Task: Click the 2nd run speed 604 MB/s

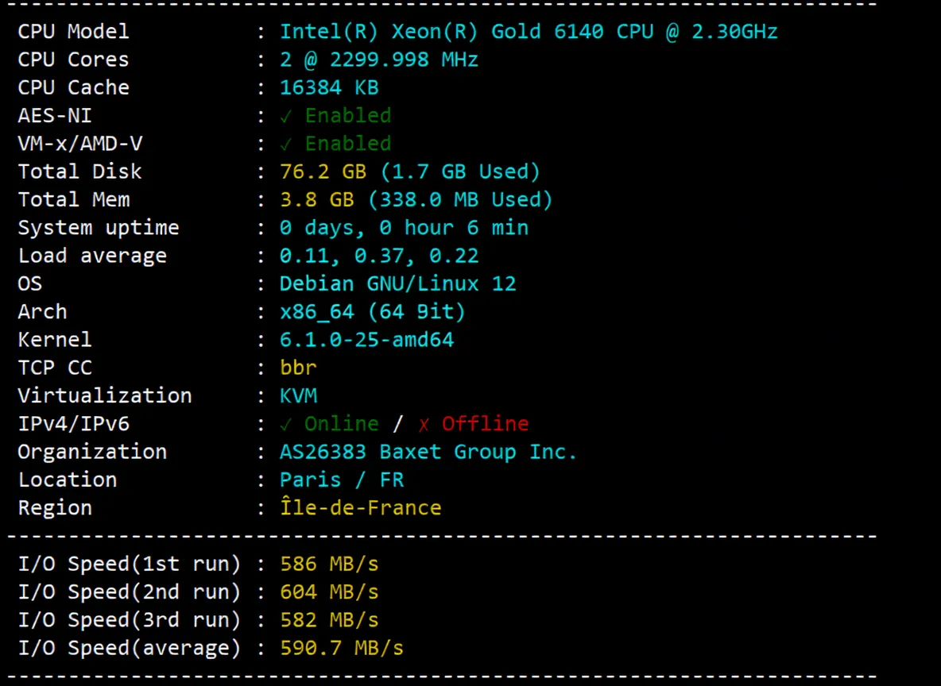Action: [x=330, y=592]
